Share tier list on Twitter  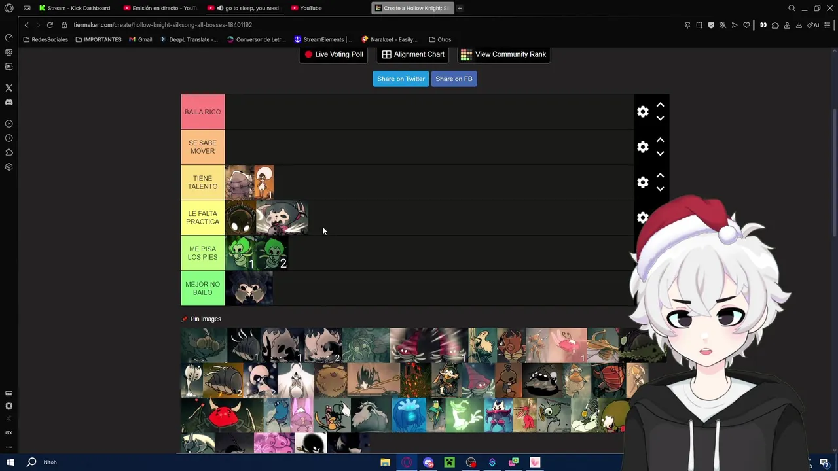(401, 78)
